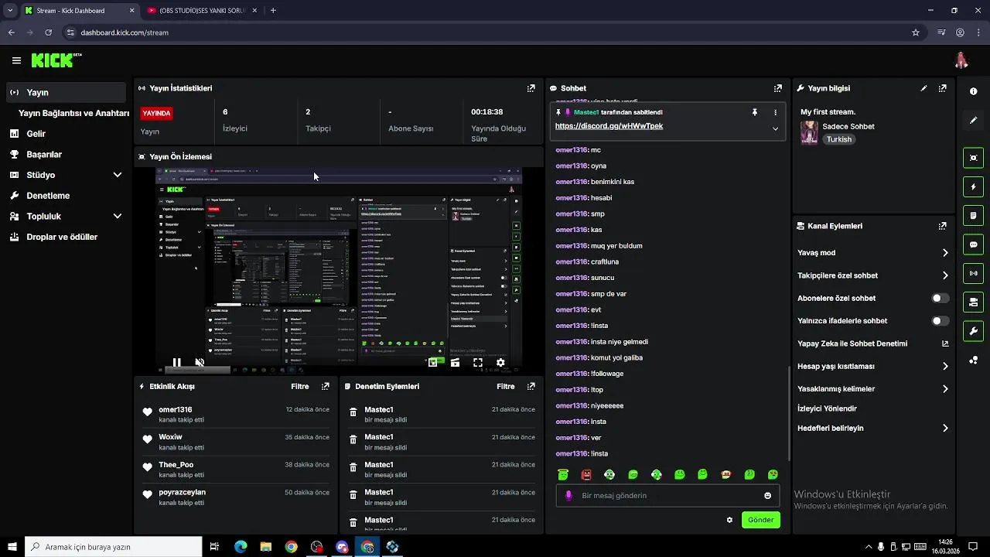Viewport: 990px width, 557px height.
Task: Toggle the chat bubble panel icon in sidebar
Action: [x=973, y=244]
